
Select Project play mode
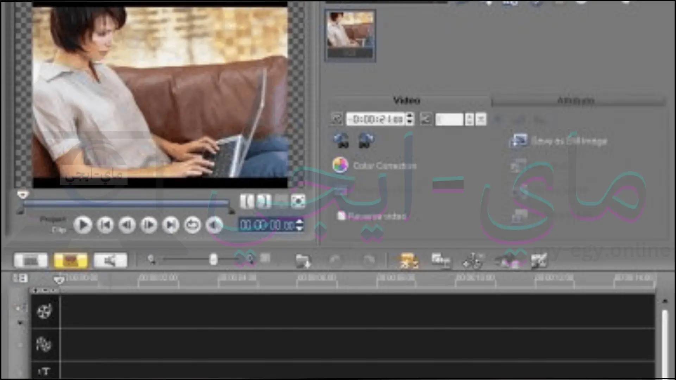coord(53,220)
